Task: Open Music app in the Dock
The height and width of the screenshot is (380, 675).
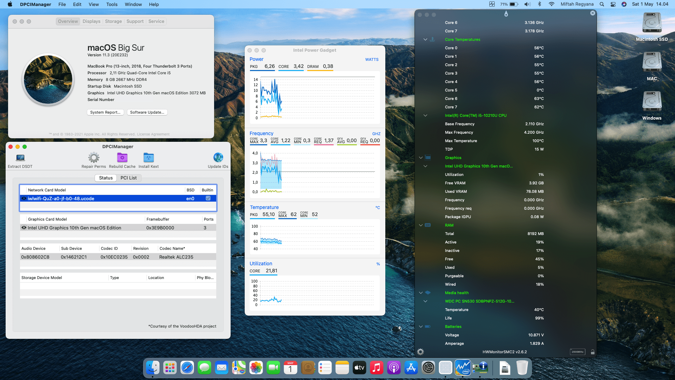Action: coord(377,368)
